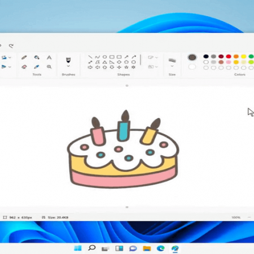This screenshot has width=254, height=254.
Task: Pick the Hexagon shape
Action: (133, 62)
